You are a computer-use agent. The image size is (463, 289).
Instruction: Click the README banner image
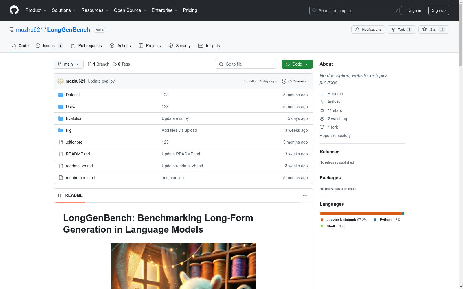(x=183, y=266)
